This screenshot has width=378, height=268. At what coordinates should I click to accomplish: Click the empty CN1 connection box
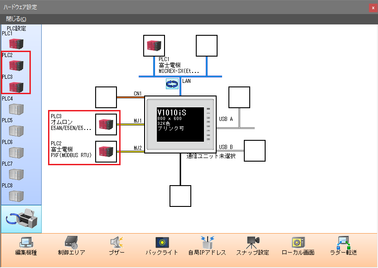coord(106,97)
